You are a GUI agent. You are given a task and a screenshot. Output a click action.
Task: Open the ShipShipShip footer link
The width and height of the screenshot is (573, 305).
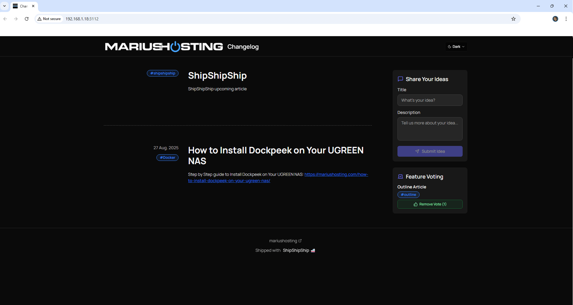tap(296, 250)
